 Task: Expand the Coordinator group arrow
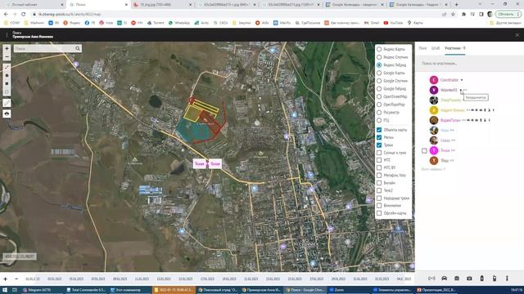click(x=462, y=80)
